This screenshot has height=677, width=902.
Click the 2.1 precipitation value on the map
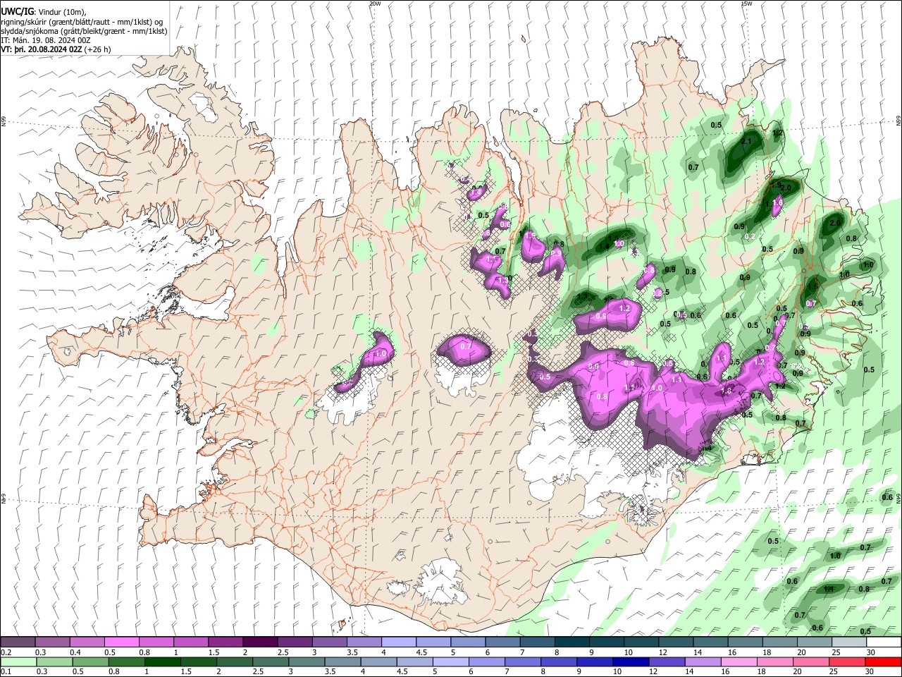[x=746, y=142]
